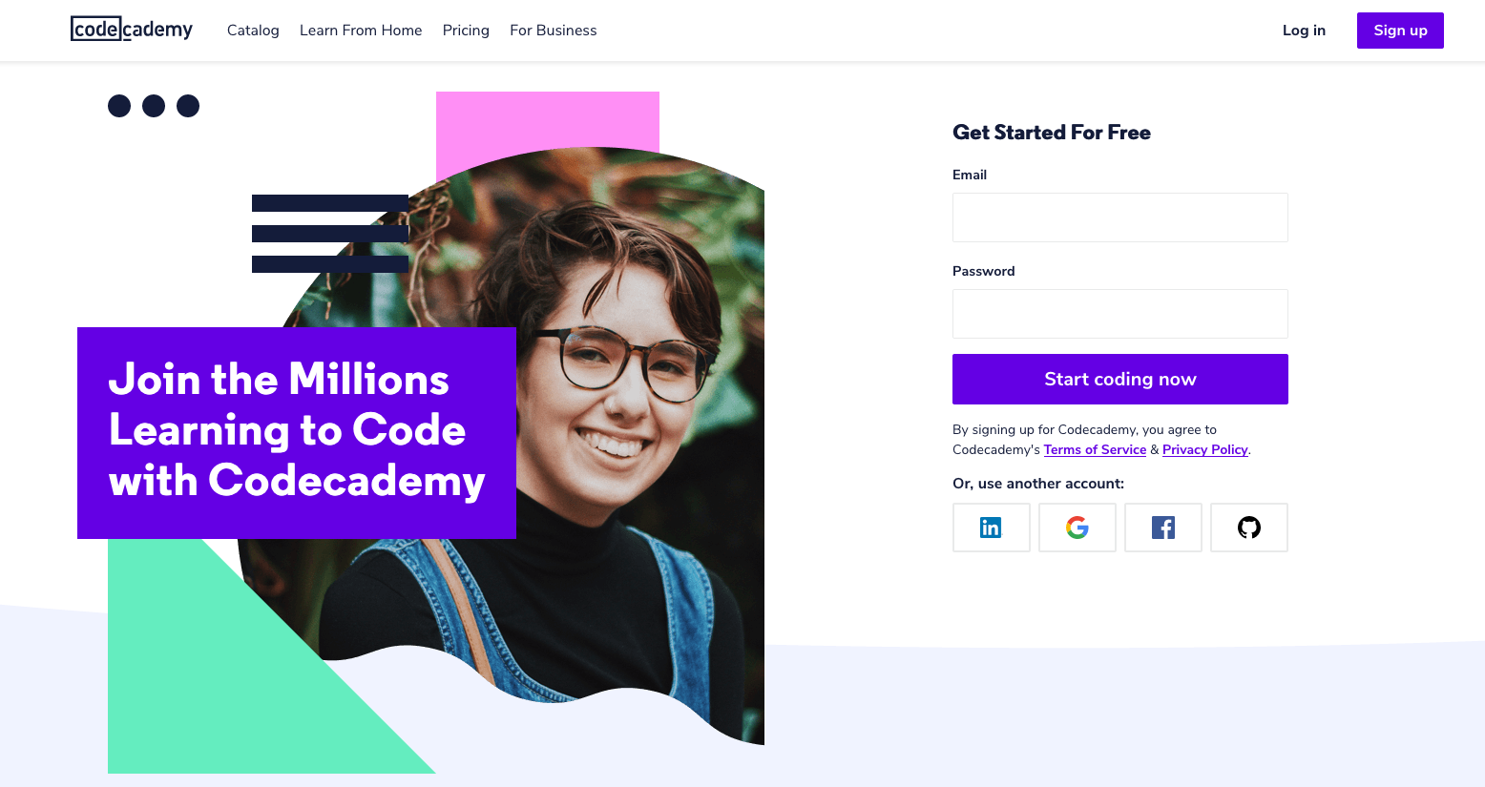This screenshot has height=787, width=1485.
Task: Click the Get Started For Free heading
Action: coord(1052,133)
